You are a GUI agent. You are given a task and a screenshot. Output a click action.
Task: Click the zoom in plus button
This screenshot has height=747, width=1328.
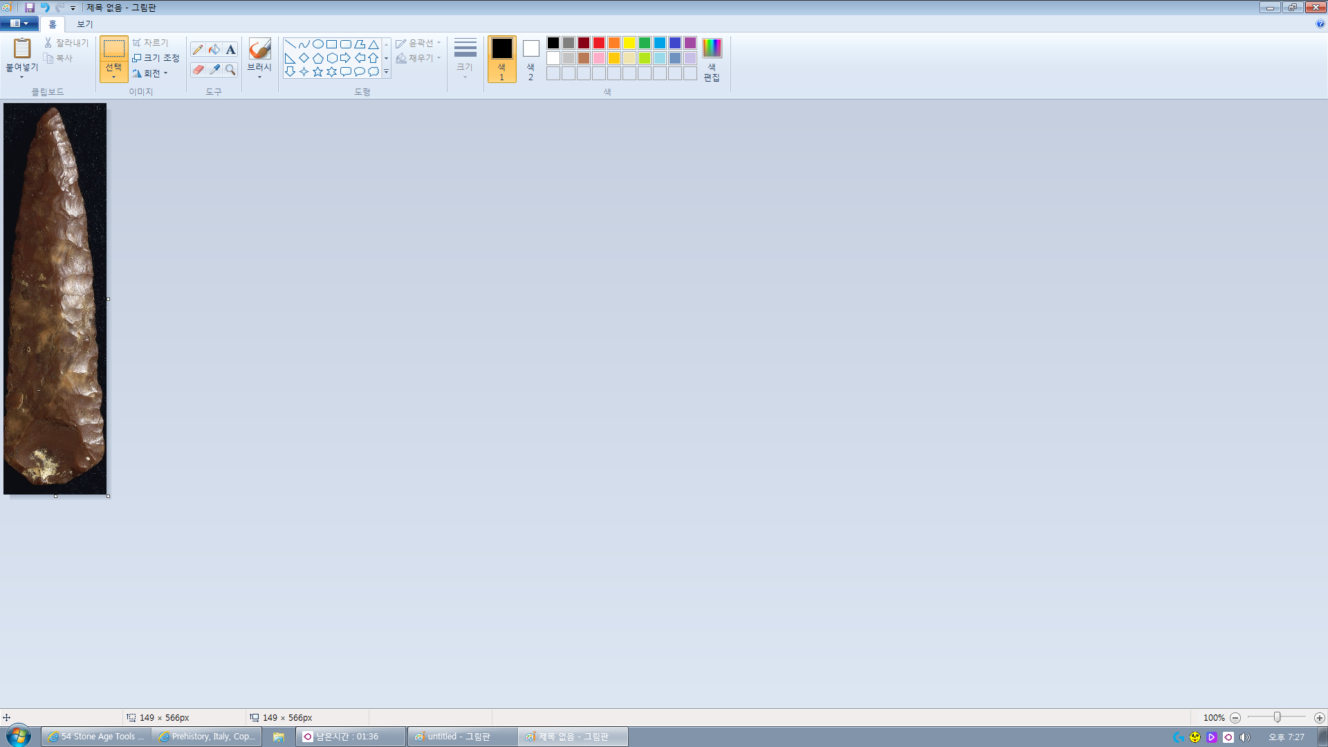(1319, 718)
